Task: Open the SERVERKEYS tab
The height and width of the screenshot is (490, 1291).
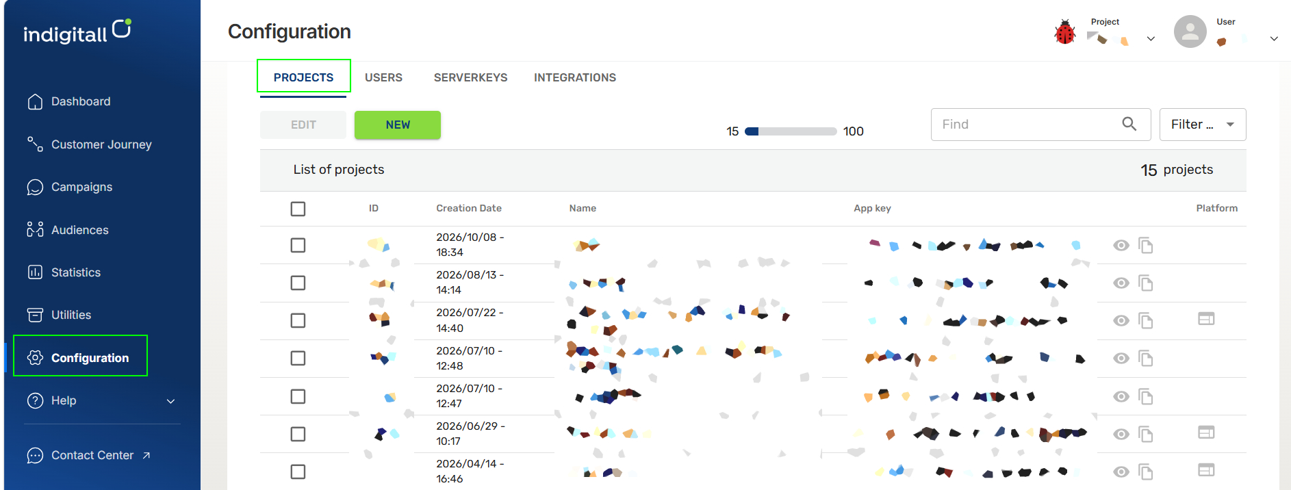Action: 471,77
